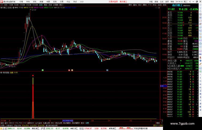Select the 月 period shortcut in sidebar
This screenshot has width=202, height=130.
pyautogui.click(x=200, y=97)
